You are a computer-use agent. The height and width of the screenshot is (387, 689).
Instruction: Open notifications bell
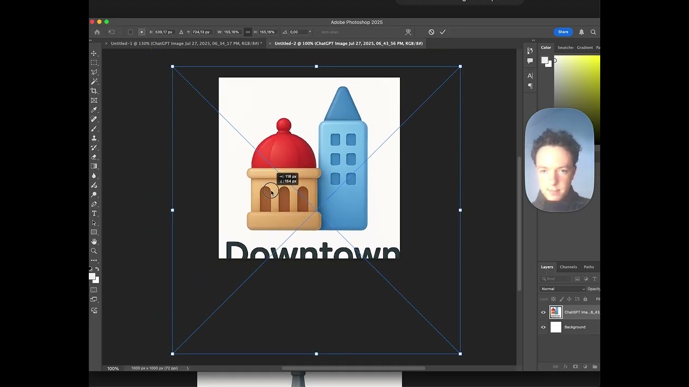click(x=581, y=32)
